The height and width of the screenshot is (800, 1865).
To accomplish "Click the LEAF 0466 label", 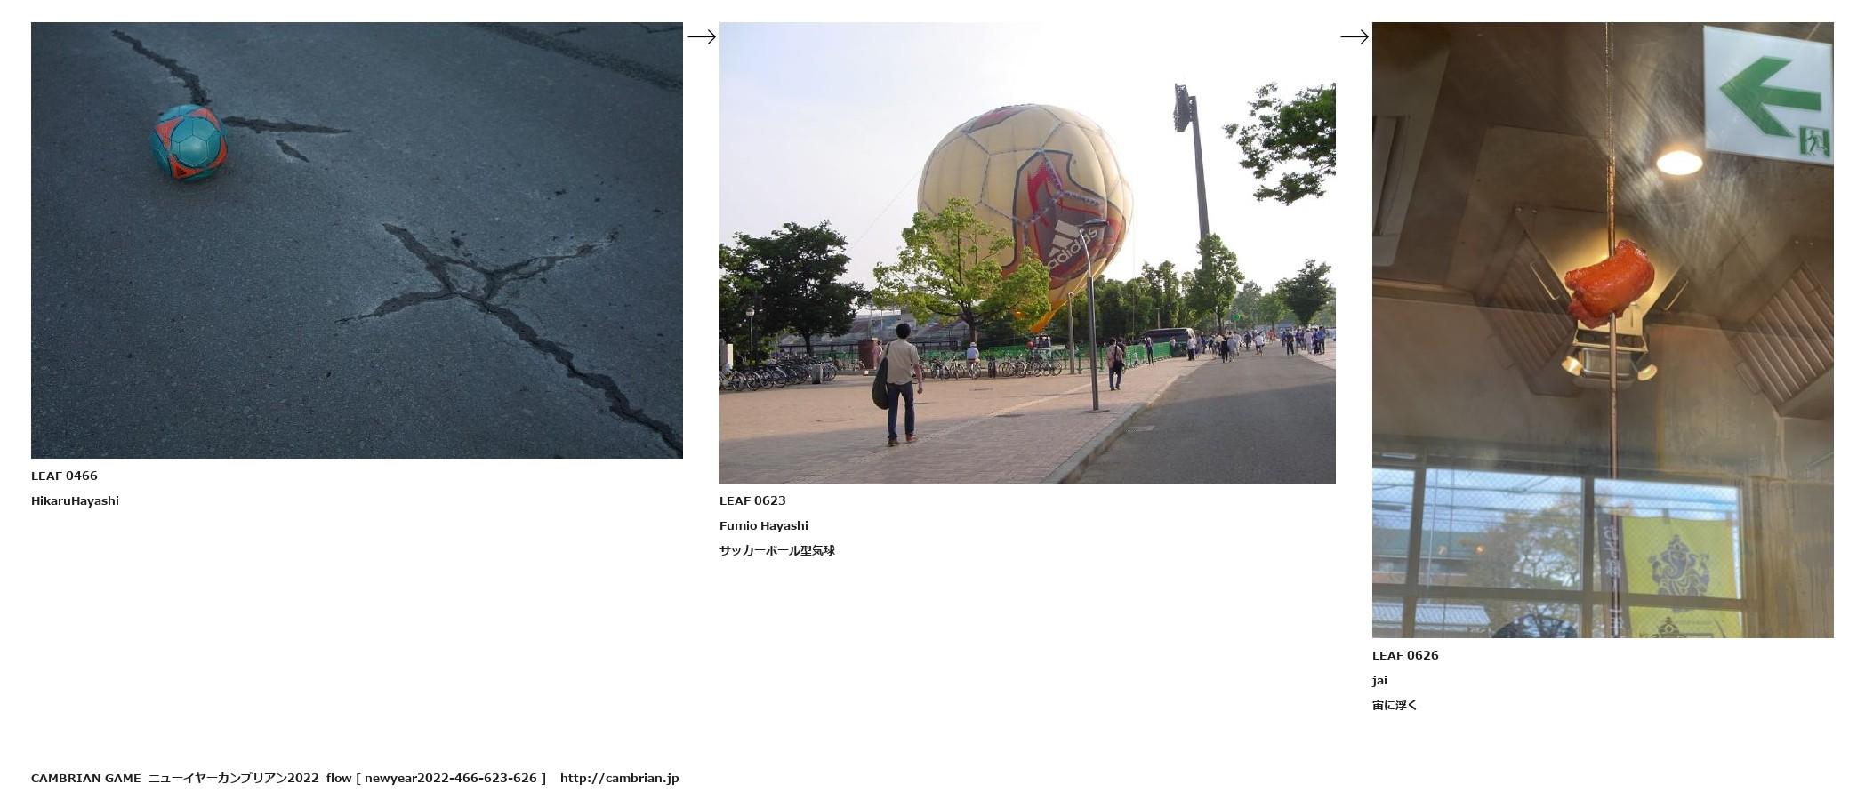I will [x=64, y=476].
